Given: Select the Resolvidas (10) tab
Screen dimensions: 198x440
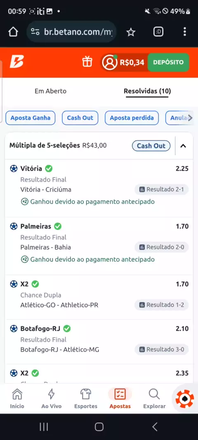Looking at the screenshot, I should (x=147, y=91).
